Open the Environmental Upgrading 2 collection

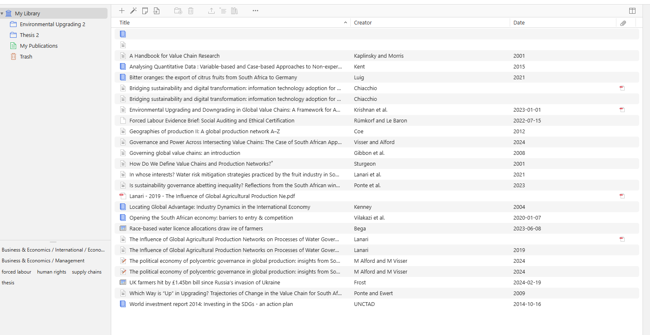(53, 24)
